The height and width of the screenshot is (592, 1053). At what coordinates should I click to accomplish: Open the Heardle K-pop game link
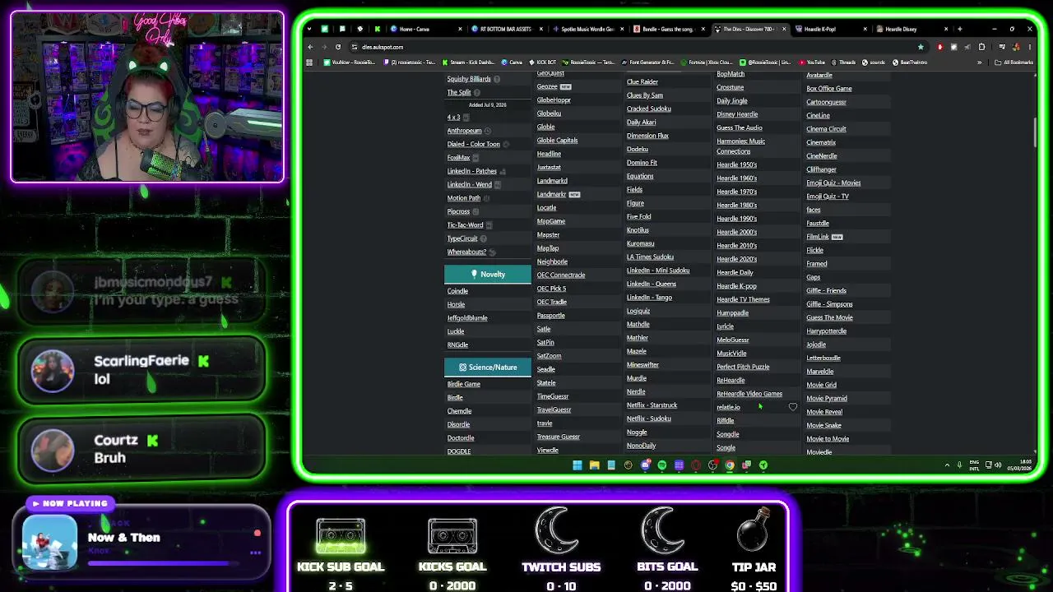click(x=736, y=286)
